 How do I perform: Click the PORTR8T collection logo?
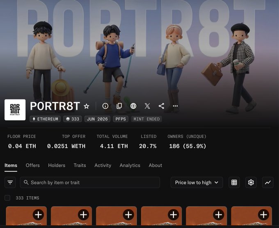(x=15, y=110)
